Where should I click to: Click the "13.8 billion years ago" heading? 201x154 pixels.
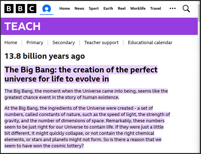pos(45,56)
